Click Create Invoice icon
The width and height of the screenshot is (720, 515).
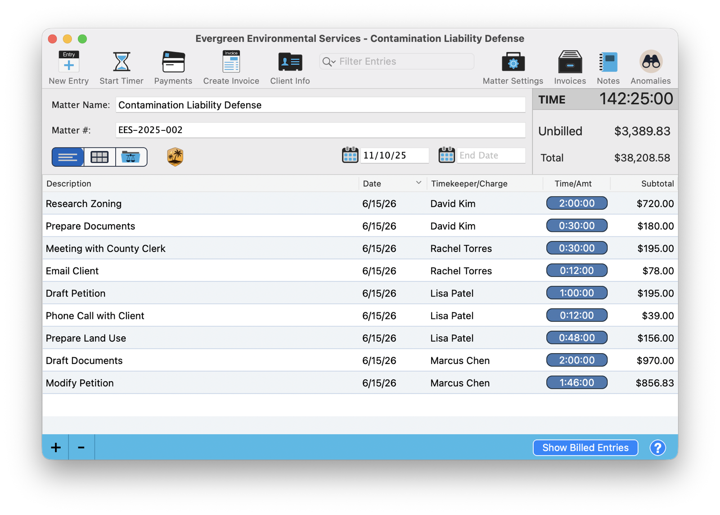[231, 67]
